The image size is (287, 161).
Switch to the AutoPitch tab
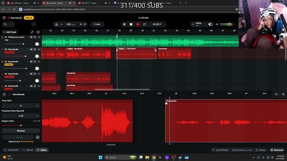[x=11, y=150]
